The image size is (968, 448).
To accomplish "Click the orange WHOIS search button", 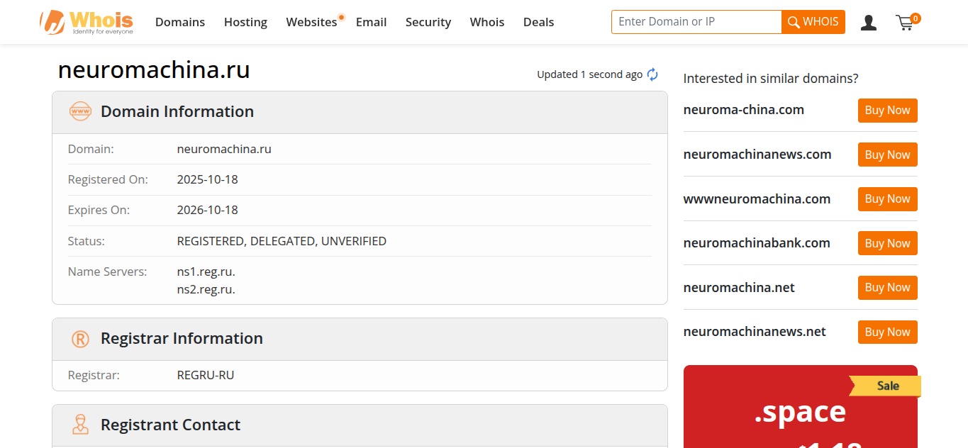I will coord(813,22).
